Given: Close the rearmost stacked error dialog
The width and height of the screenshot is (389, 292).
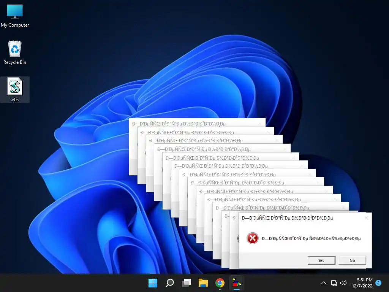Looking at the screenshot, I should 260,124.
